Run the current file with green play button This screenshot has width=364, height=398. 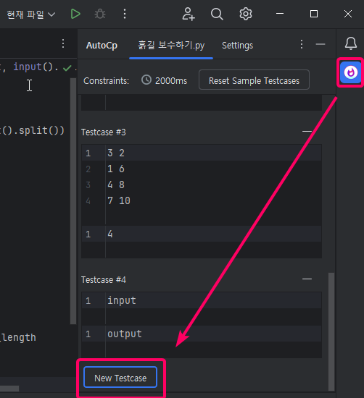[x=75, y=14]
